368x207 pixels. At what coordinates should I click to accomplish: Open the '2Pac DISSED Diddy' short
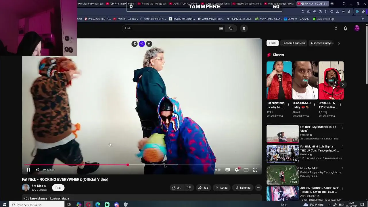coord(305,80)
